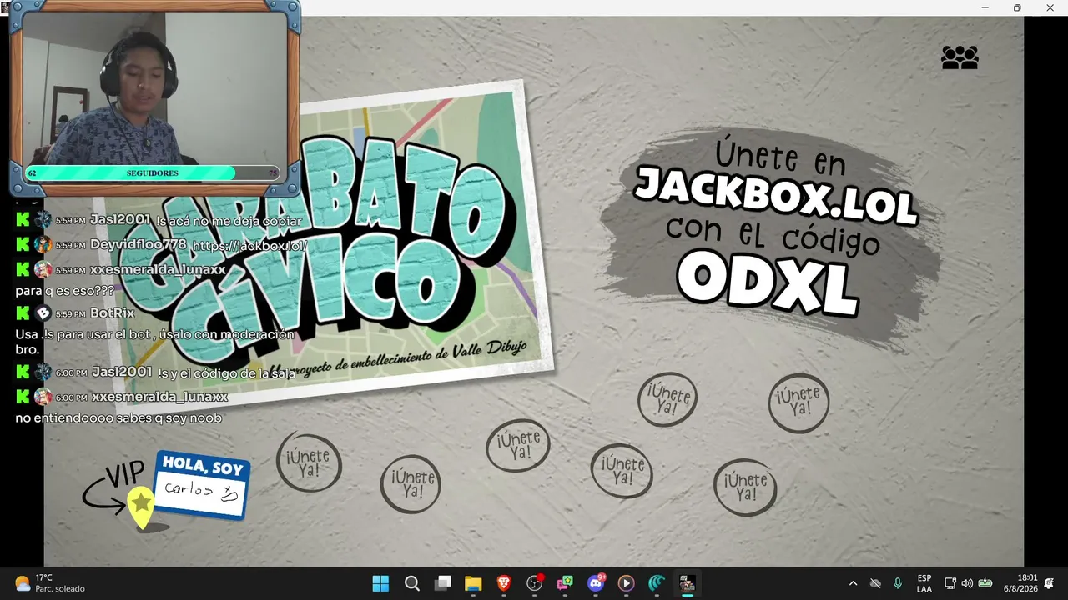Screen dimensions: 1068x600
Task: Open Discord from the taskbar
Action: [596, 583]
